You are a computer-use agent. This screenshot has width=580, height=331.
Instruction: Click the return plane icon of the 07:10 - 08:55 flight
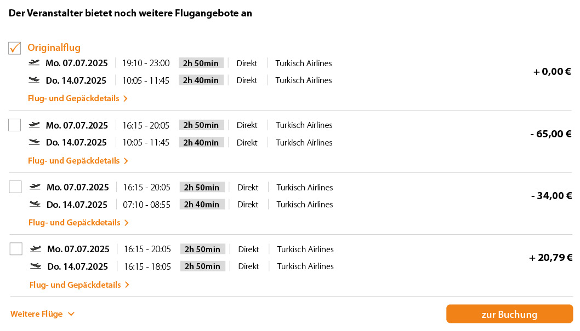pos(35,204)
